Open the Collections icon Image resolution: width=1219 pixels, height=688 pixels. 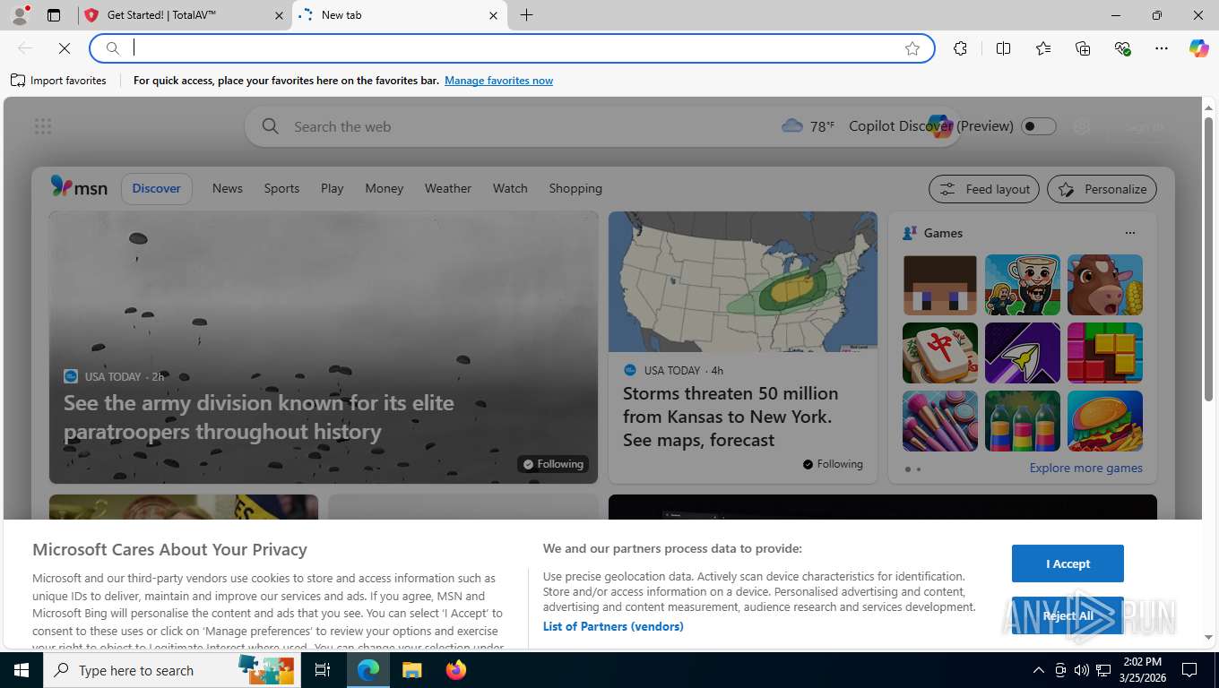click(1083, 48)
